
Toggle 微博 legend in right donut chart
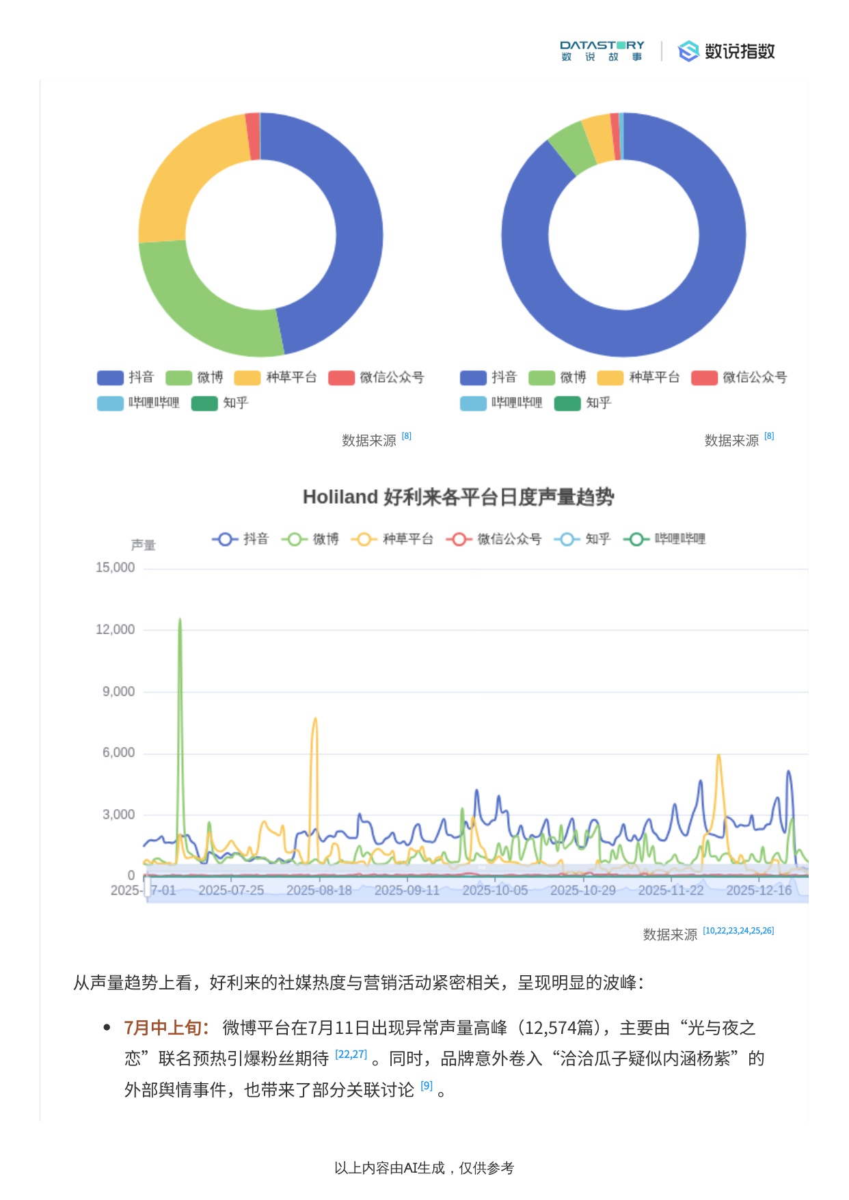point(558,377)
